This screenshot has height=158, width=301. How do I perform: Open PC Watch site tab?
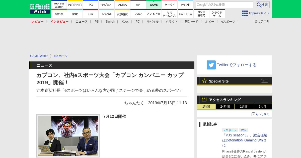click(91, 5)
